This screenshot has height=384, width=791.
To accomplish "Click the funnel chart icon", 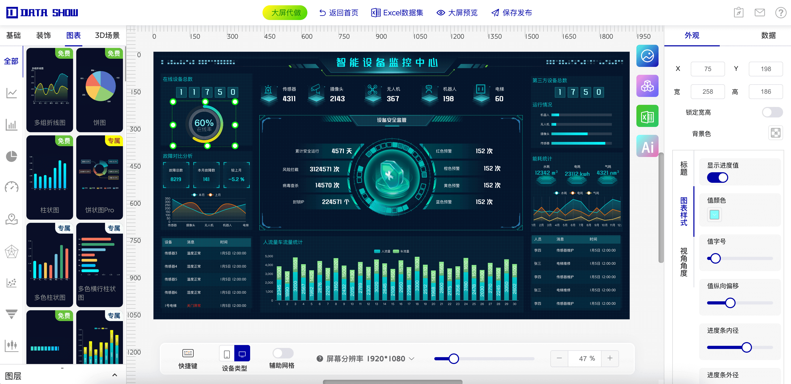I will click(x=11, y=315).
